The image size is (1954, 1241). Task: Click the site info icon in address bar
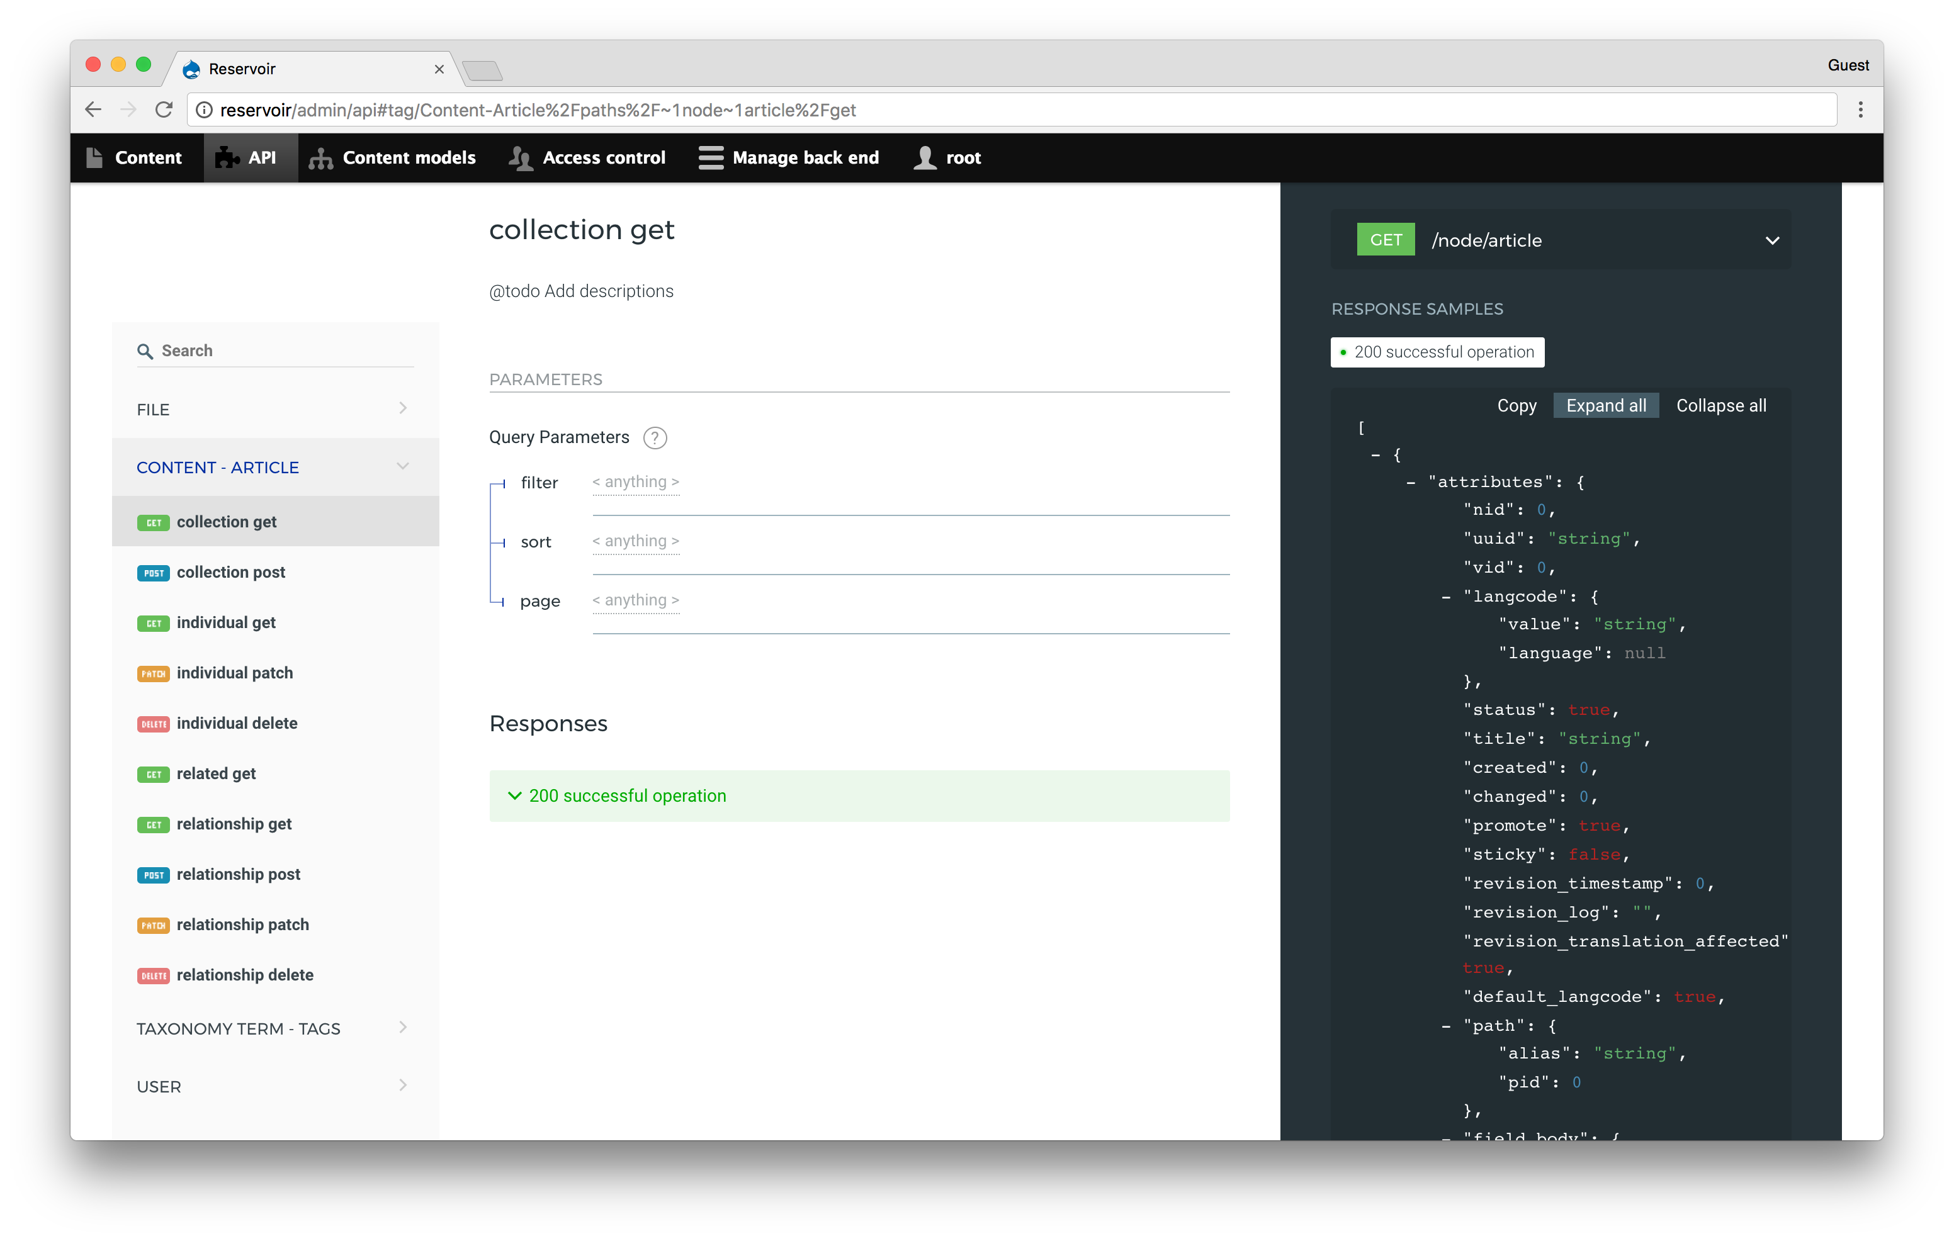tap(205, 109)
